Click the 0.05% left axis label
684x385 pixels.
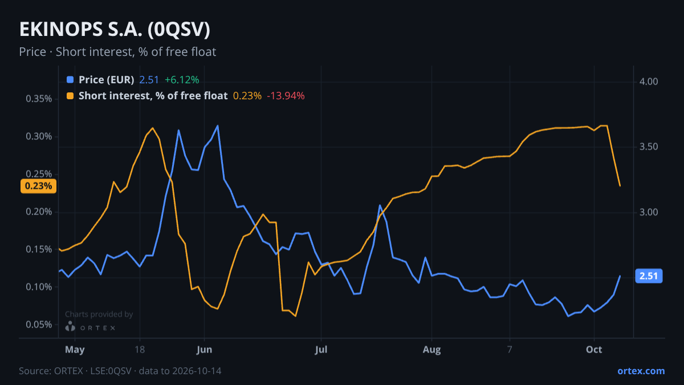39,325
